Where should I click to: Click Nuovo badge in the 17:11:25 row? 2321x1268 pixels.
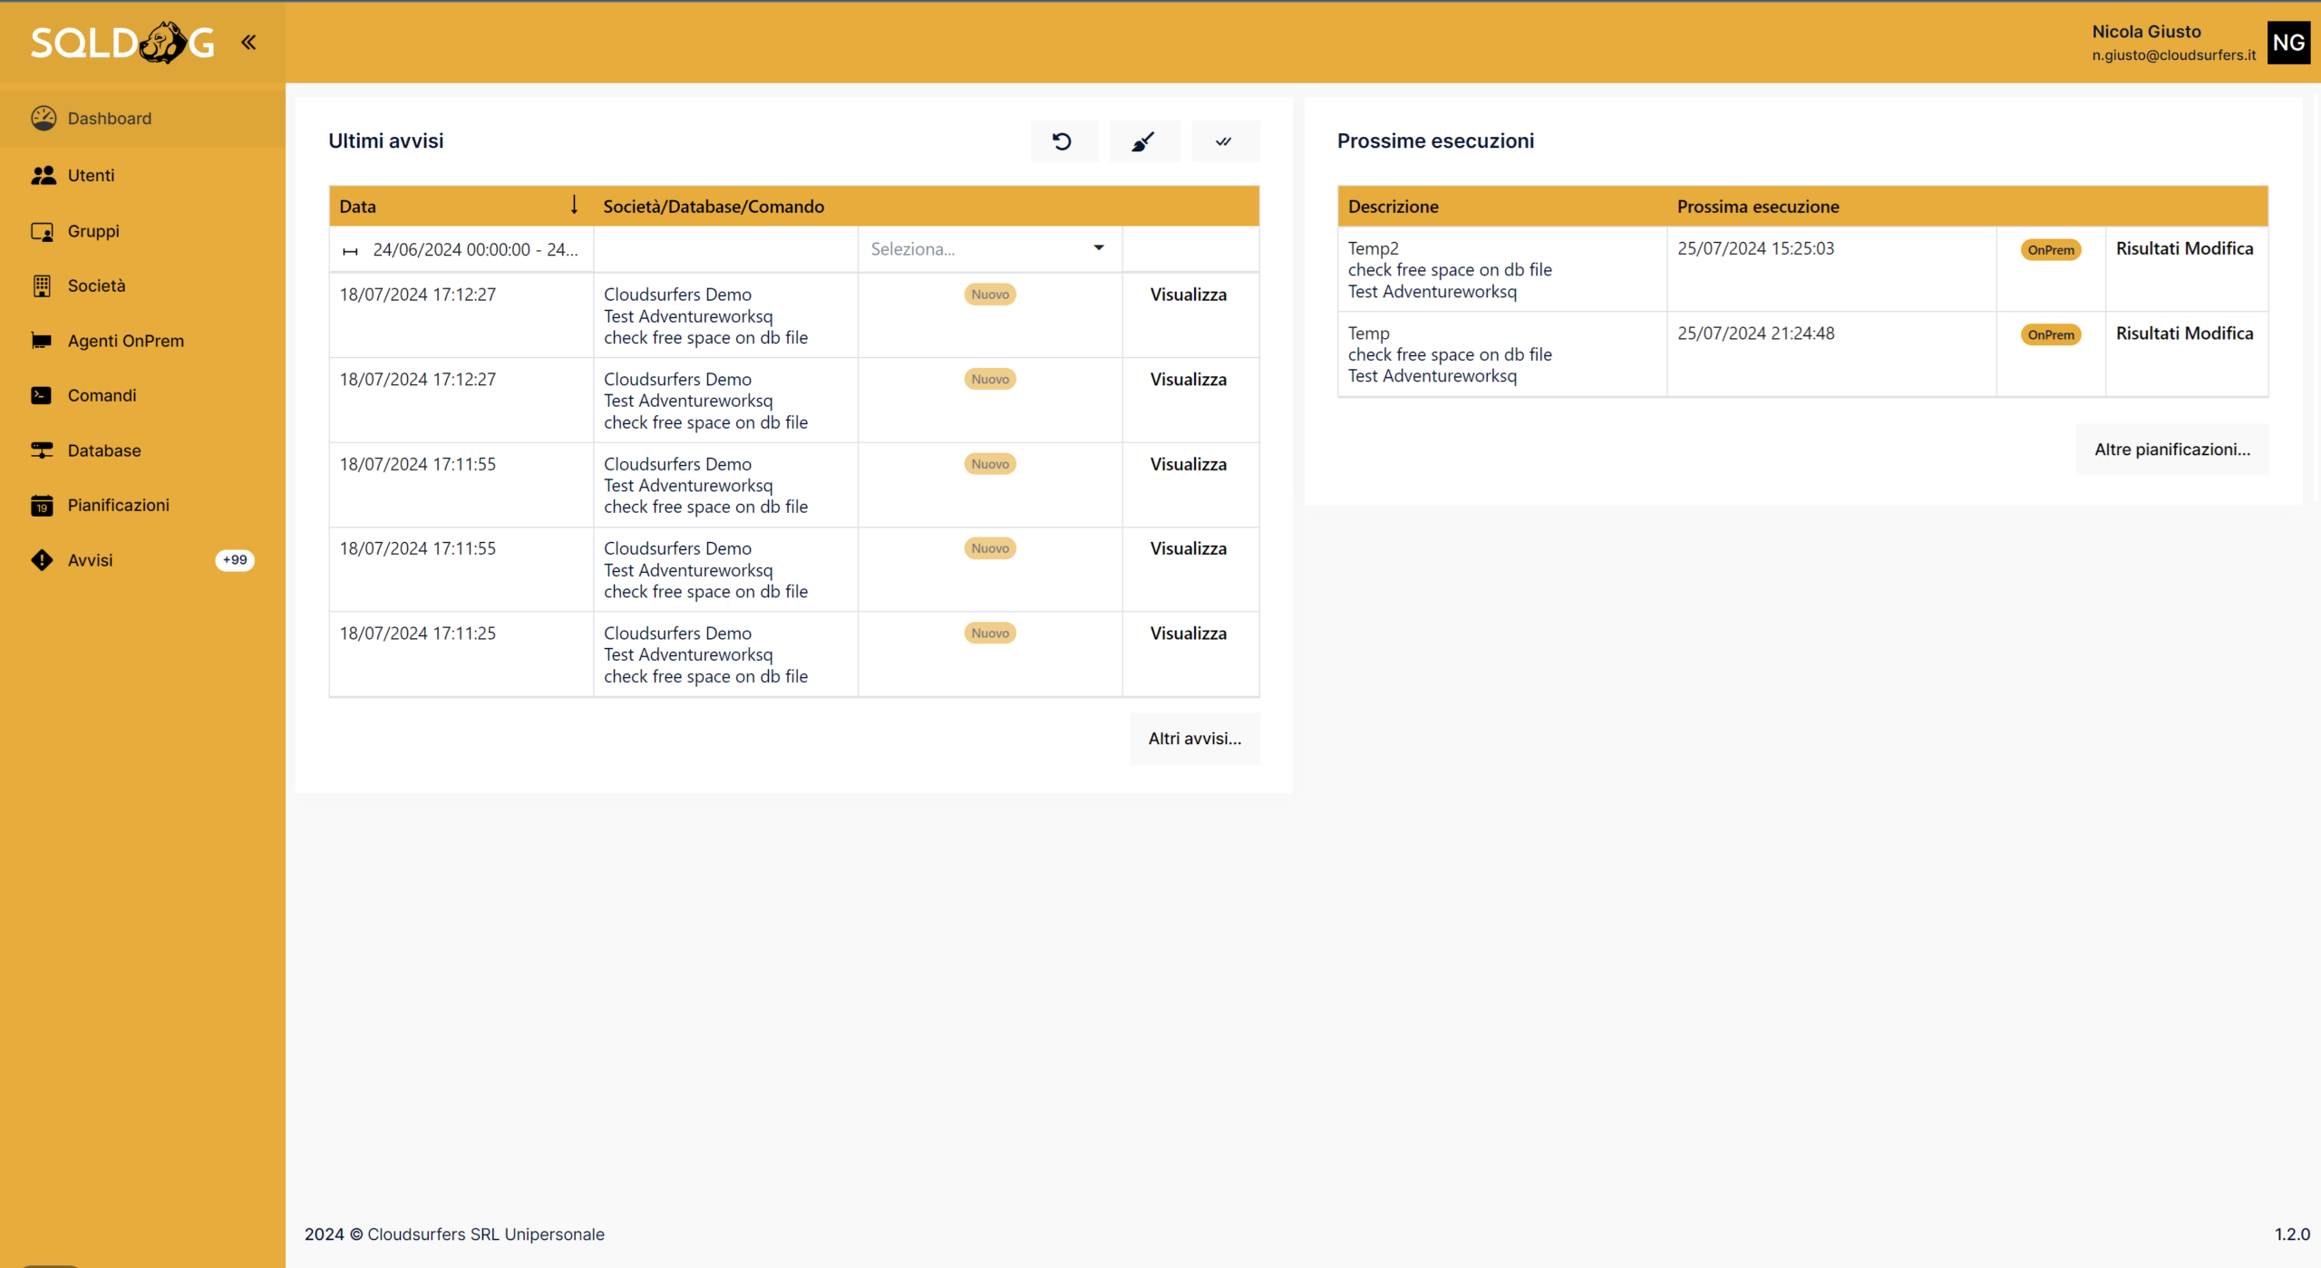coord(990,634)
